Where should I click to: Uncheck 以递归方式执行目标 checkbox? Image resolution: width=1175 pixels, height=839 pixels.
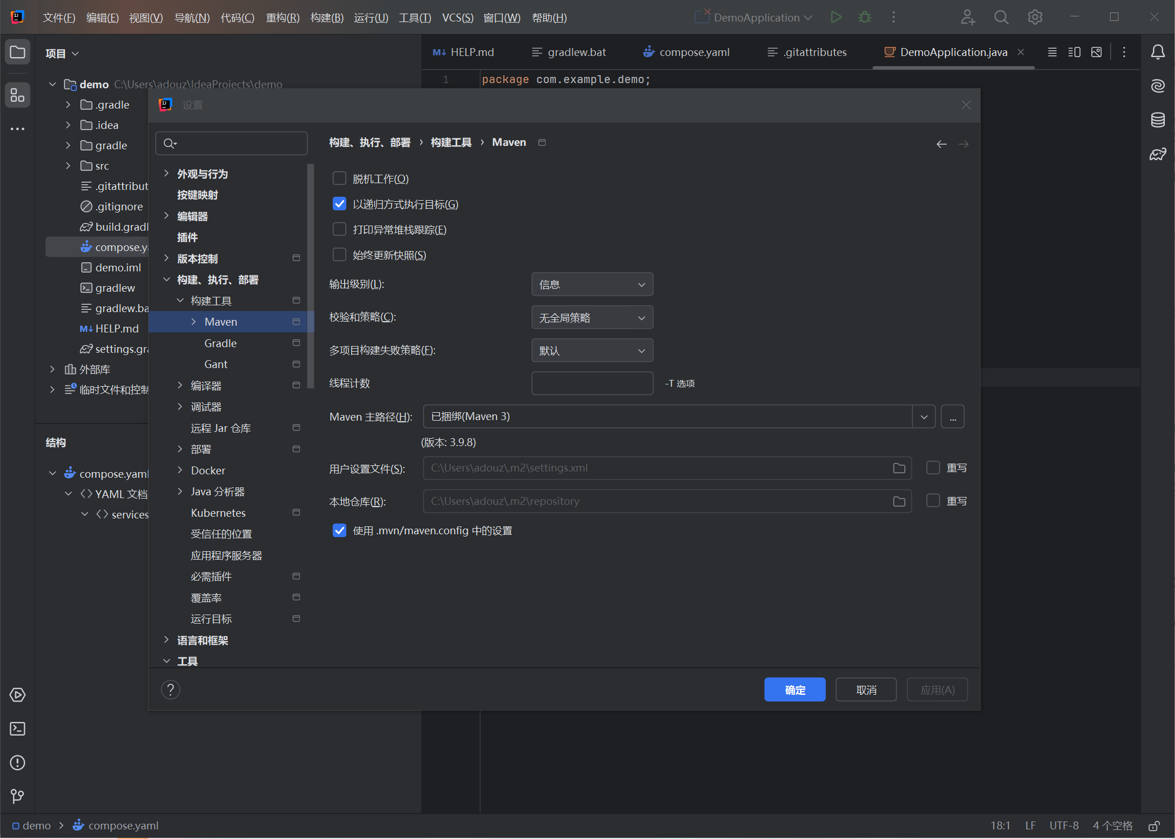tap(340, 204)
